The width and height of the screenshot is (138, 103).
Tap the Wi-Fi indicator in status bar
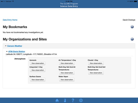click(13, 1)
